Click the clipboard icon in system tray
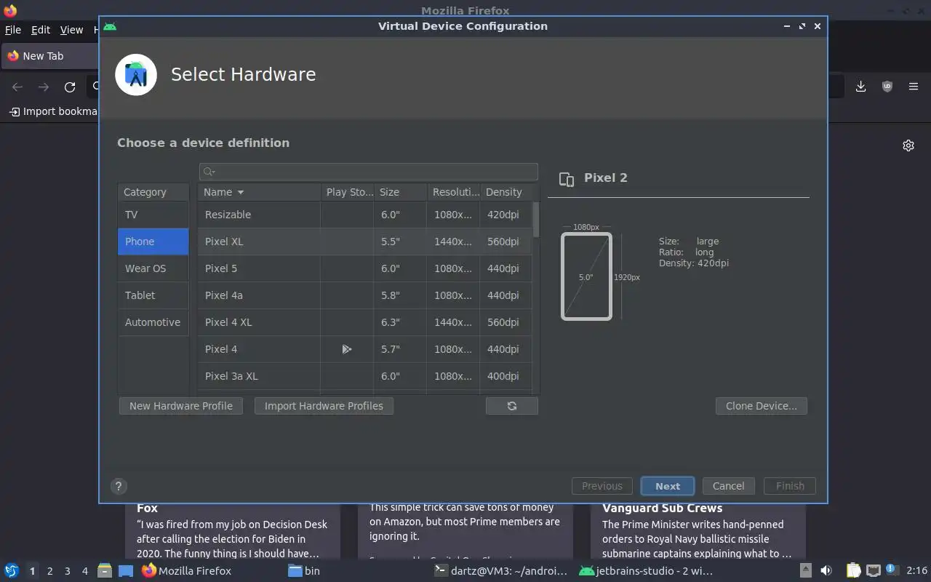Image resolution: width=931 pixels, height=582 pixels. 853,571
